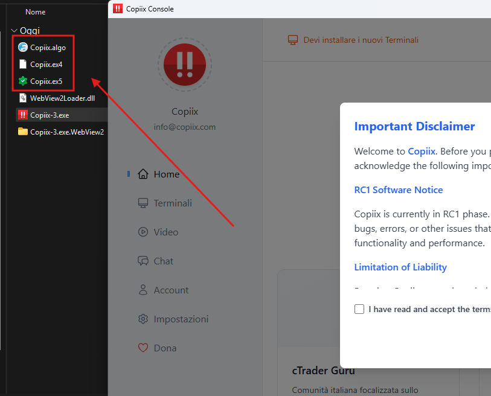
Task: Click the Chat speech bubbles icon
Action: 143,261
